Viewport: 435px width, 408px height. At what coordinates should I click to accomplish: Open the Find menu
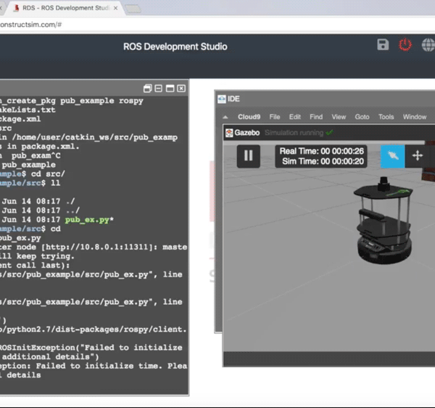(316, 117)
